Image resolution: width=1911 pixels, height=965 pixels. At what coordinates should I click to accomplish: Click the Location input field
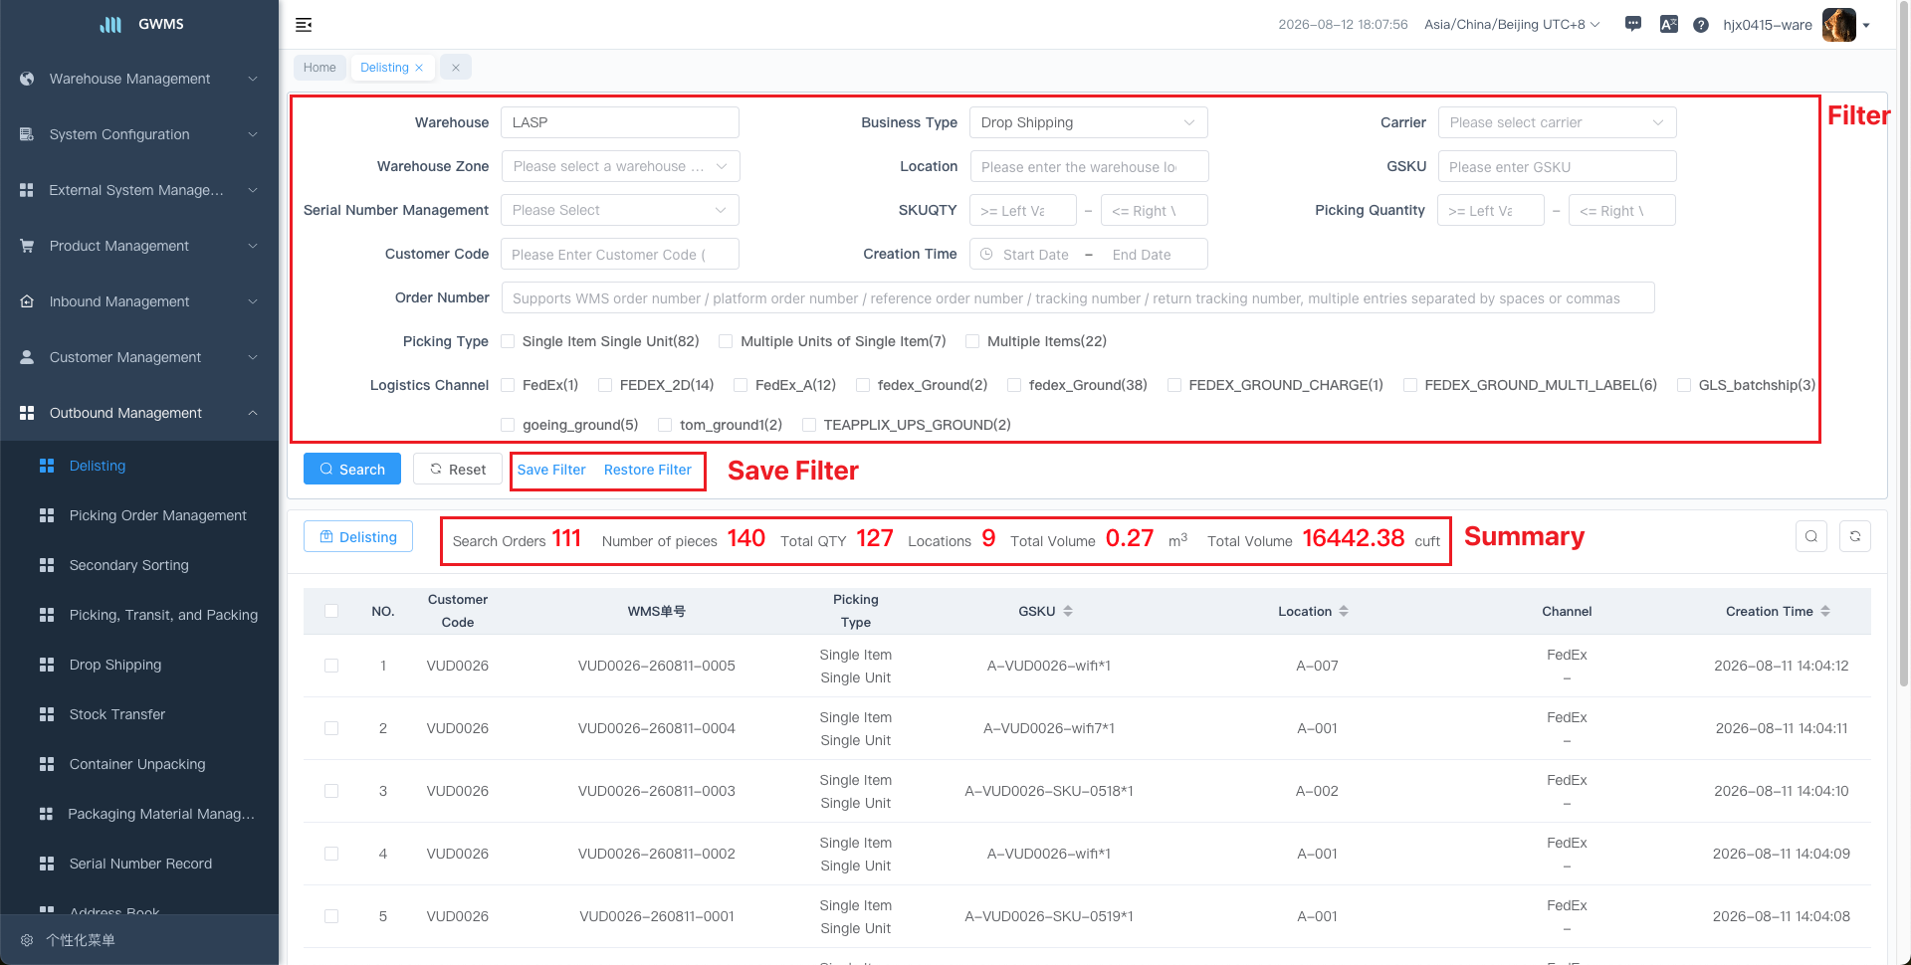[x=1089, y=166]
